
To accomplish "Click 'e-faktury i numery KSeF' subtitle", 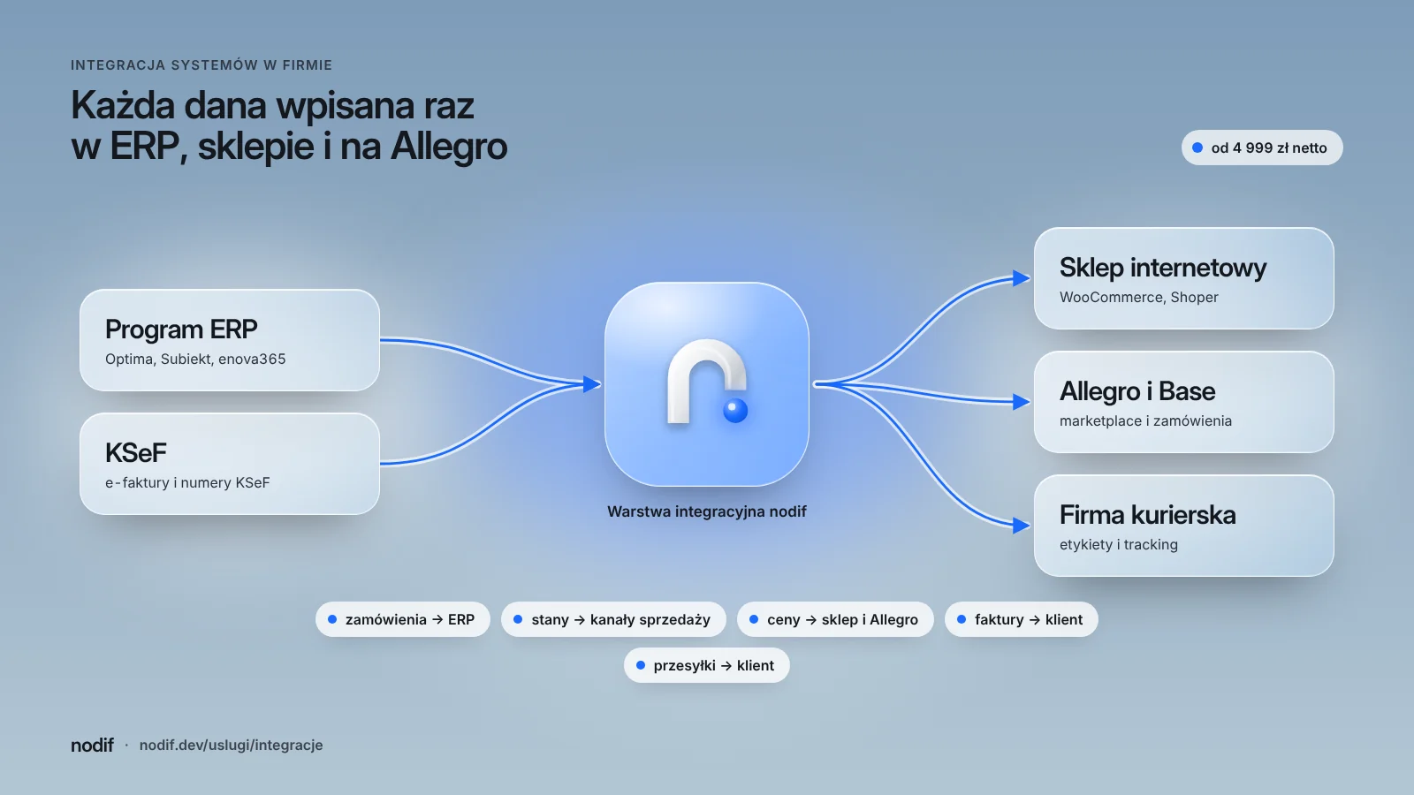I will pyautogui.click(x=187, y=482).
